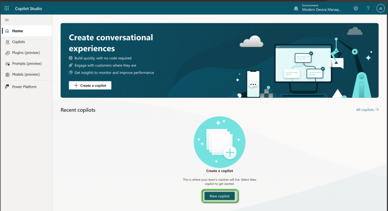Click the Models (preview) icon
This screenshot has height=211, width=388.
click(7, 75)
